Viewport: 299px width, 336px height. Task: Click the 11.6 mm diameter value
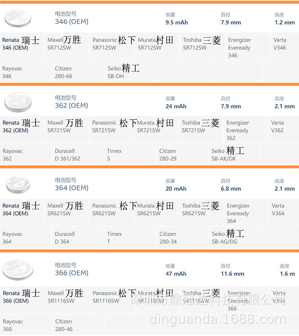click(232, 274)
